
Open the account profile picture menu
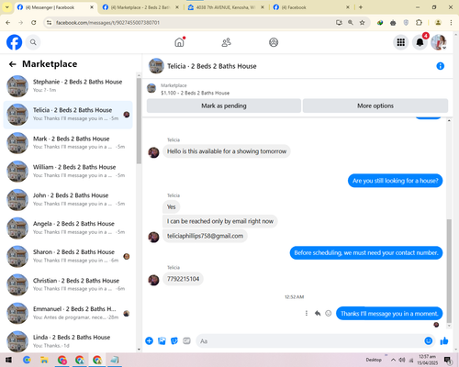coord(439,42)
